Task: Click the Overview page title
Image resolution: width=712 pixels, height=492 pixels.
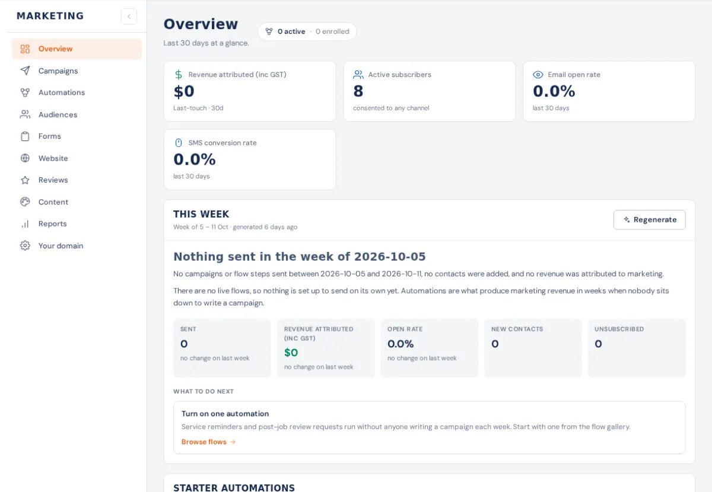Action: coord(201,24)
